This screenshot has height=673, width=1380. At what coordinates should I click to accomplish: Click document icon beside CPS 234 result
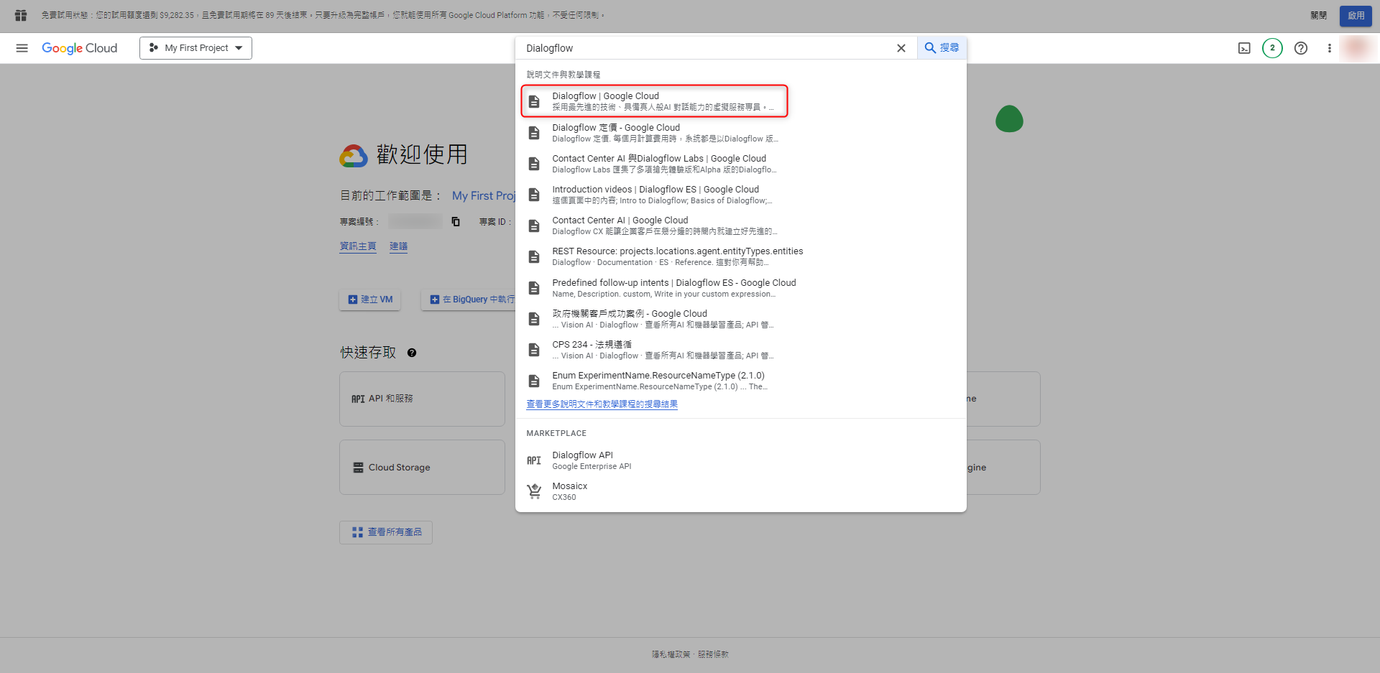[534, 350]
